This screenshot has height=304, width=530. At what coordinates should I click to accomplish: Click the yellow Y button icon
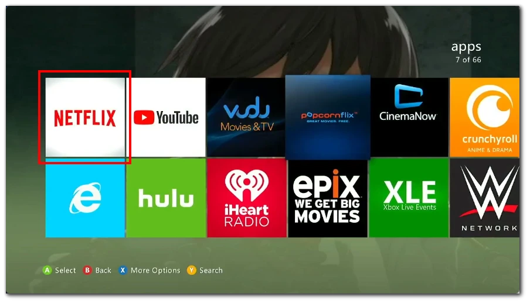(191, 270)
